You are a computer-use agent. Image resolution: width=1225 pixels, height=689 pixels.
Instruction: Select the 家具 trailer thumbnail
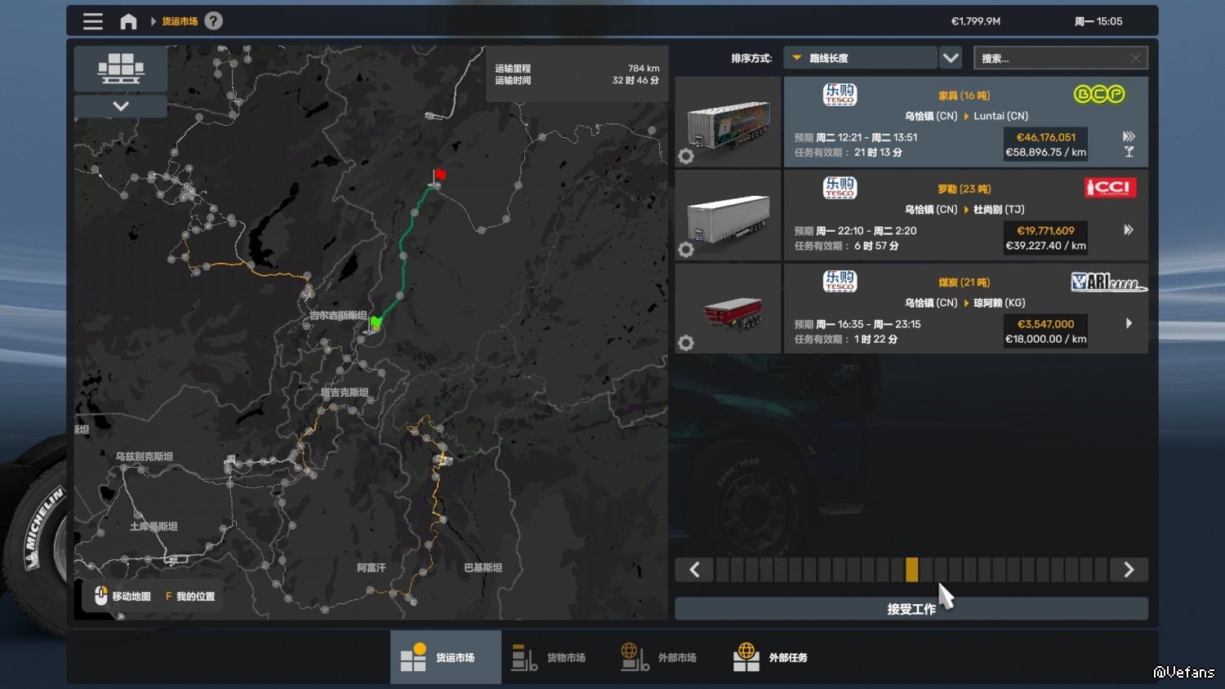pos(728,122)
